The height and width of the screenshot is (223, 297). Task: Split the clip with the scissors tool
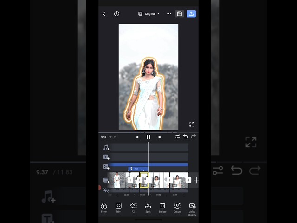(x=148, y=208)
